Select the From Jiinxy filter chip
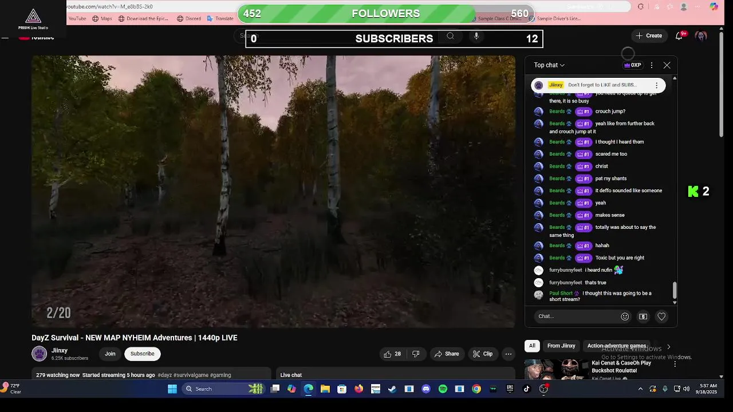Screen dimensions: 733x412 tap(561, 346)
